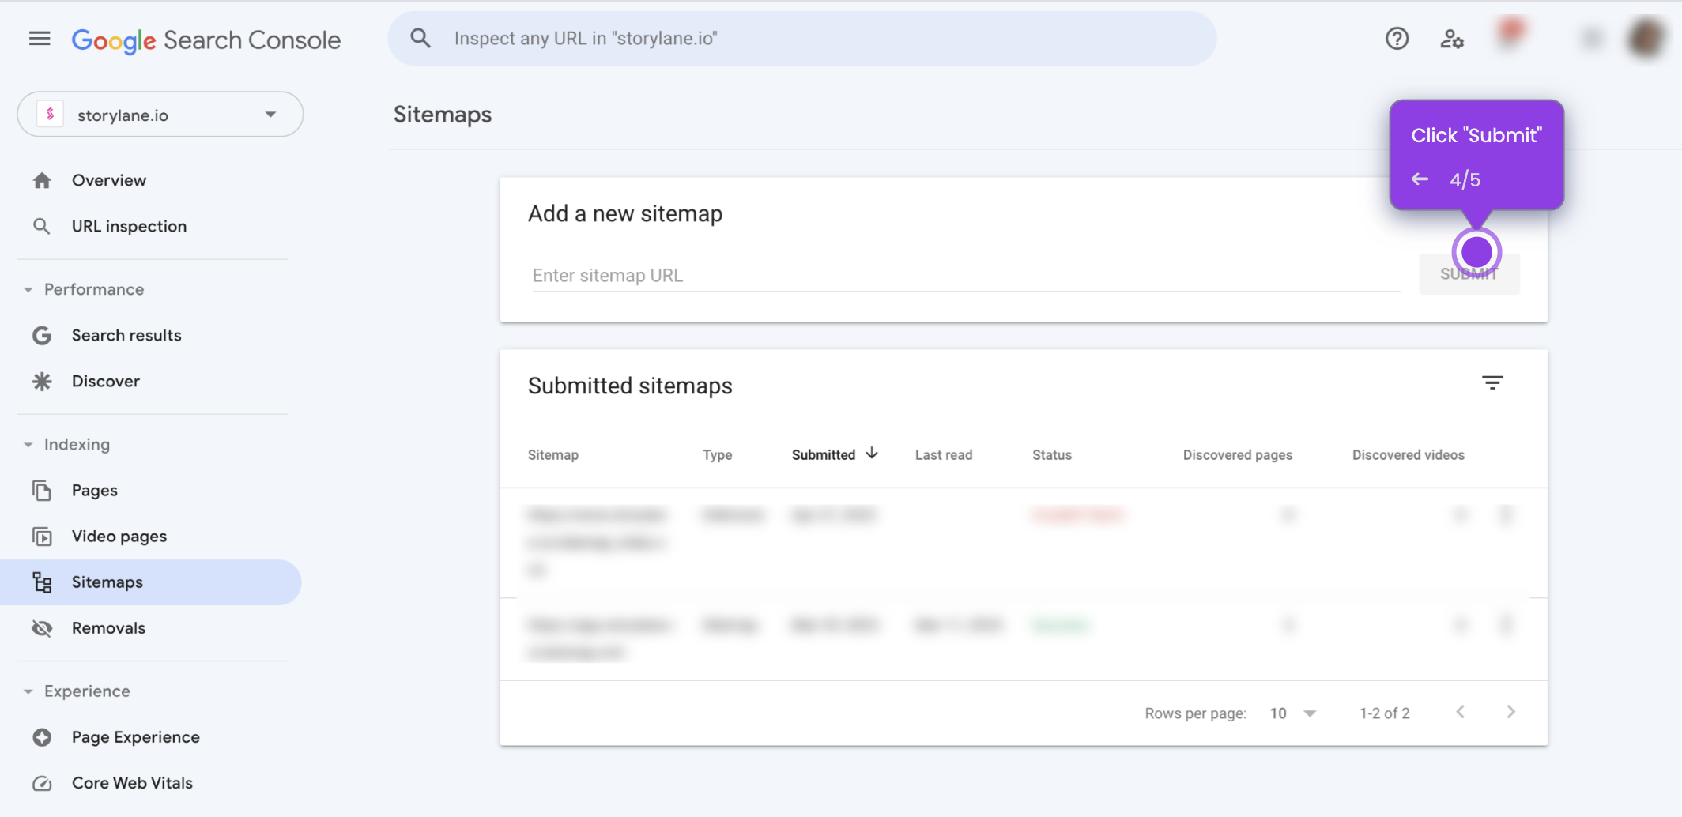
Task: Switch to the Pages section
Action: click(94, 490)
